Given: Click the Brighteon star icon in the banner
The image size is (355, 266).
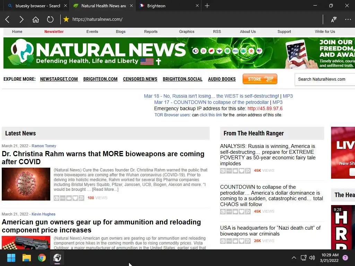Looking at the screenshot, I should click(196, 51).
